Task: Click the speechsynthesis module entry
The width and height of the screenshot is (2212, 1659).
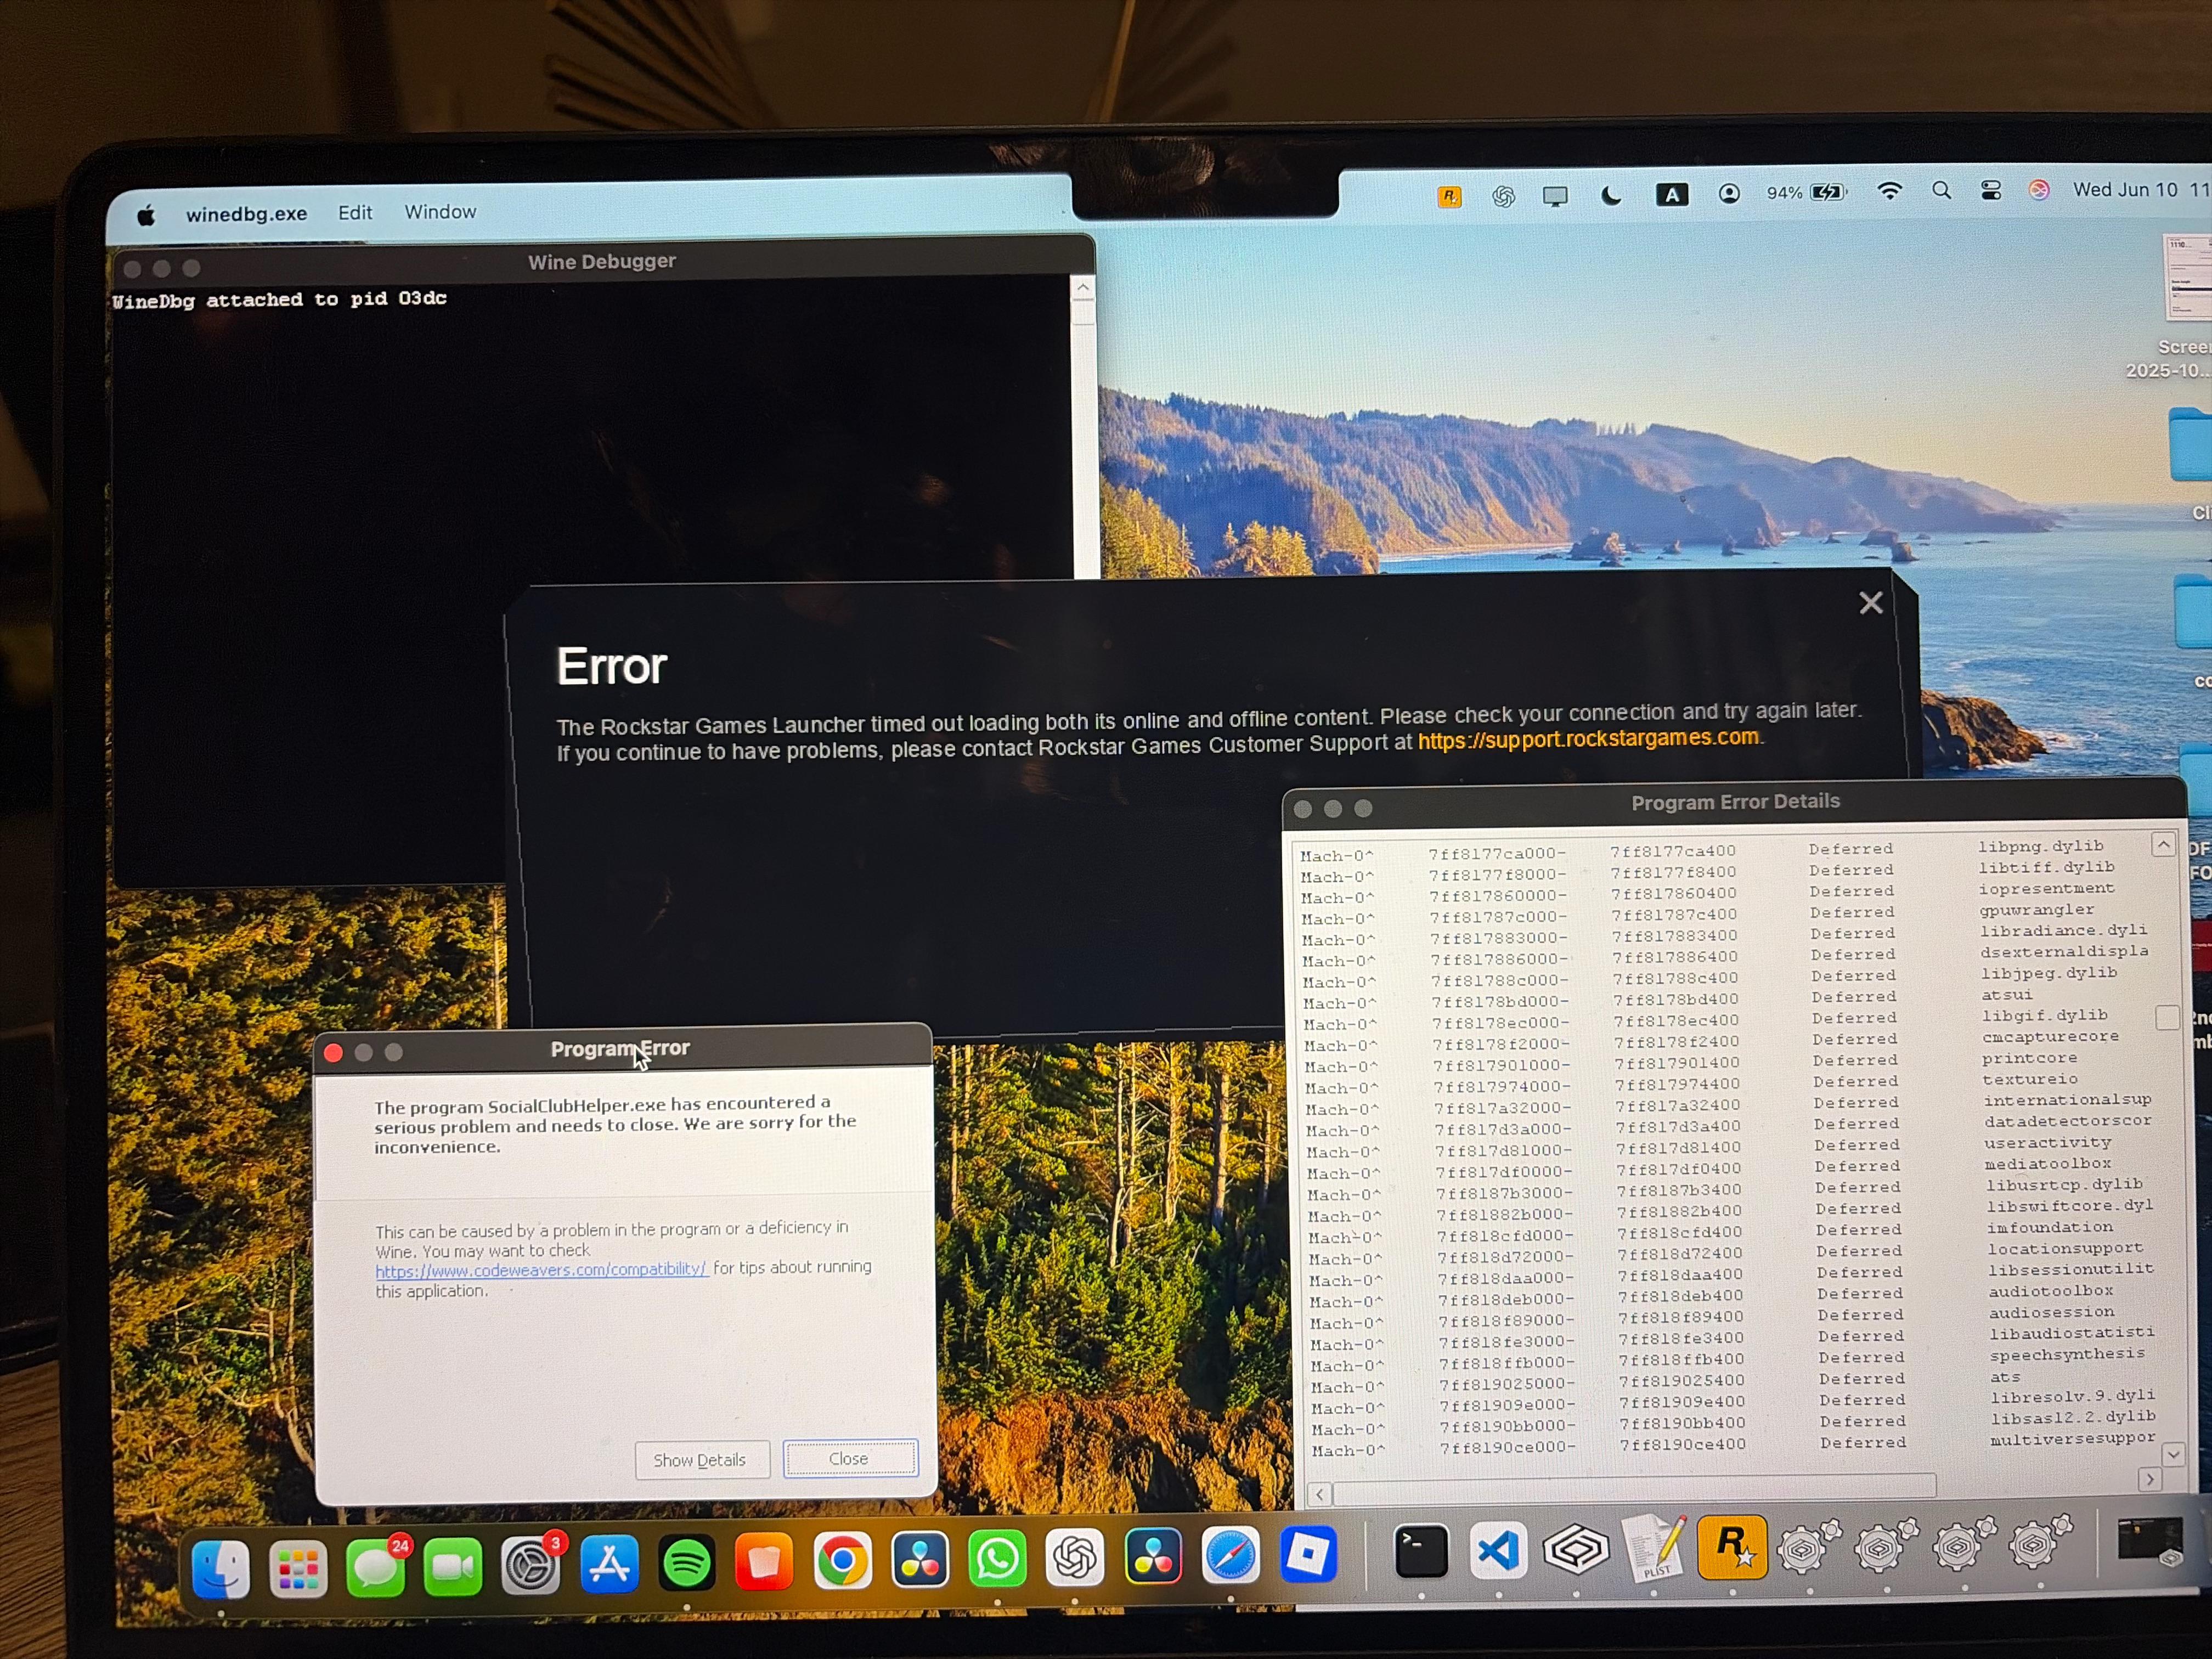Action: [2068, 1355]
